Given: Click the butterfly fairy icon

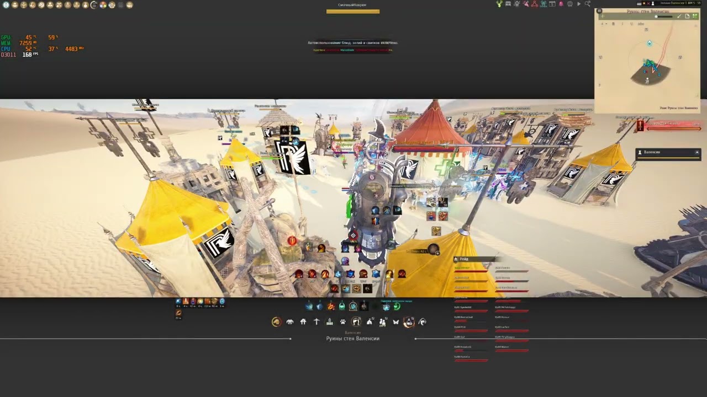Looking at the screenshot, I should pyautogui.click(x=395, y=322).
